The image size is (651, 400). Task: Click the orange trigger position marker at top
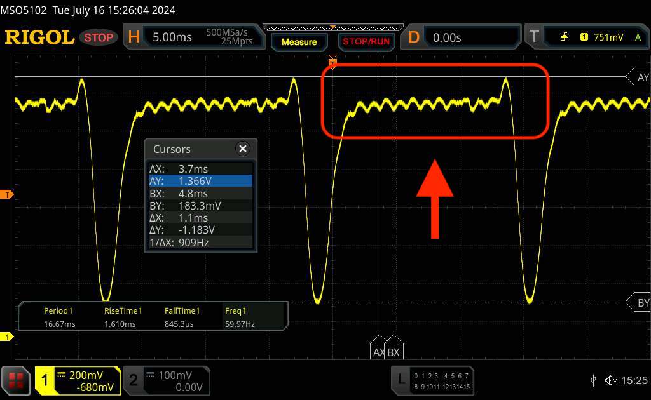click(332, 62)
